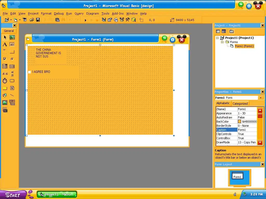Click View Code in Project panel

[218, 31]
